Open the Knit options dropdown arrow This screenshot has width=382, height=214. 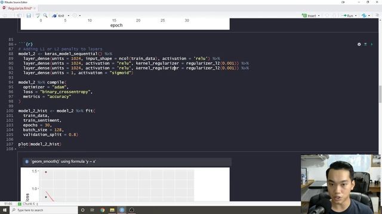point(69,16)
